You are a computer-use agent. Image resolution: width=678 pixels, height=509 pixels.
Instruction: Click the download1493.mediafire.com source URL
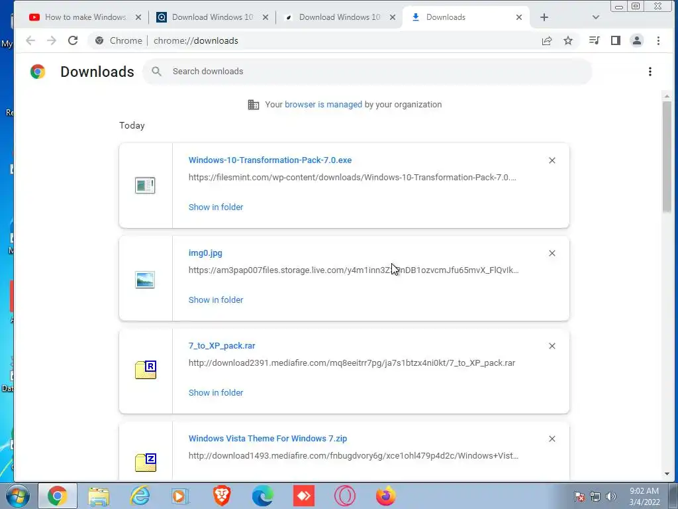coord(354,456)
